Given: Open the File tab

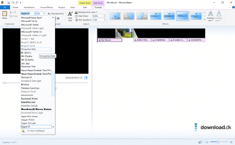Looking at the screenshot, I should [x=5, y=7].
